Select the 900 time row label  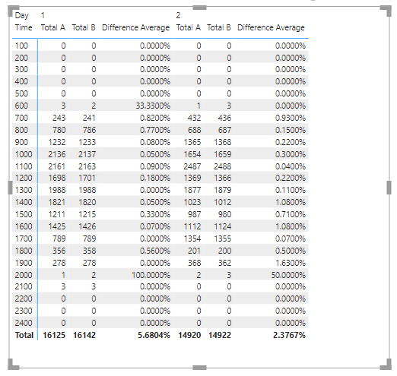pyautogui.click(x=21, y=142)
